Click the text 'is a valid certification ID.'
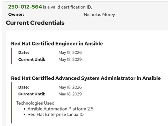The image size is (168, 126). (68, 7)
